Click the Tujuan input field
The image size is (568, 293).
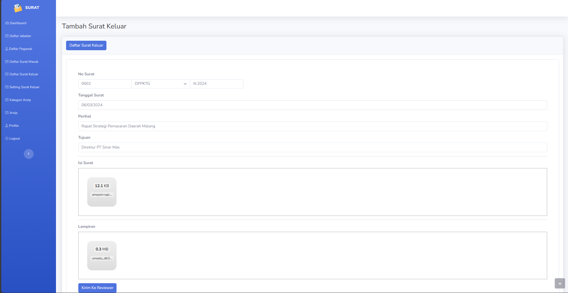tap(313, 147)
